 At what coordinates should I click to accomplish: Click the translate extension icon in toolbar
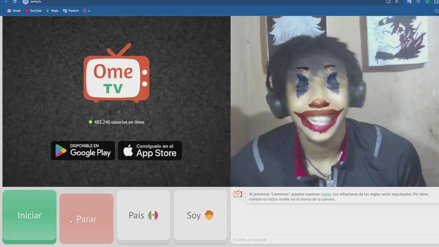[409, 2]
